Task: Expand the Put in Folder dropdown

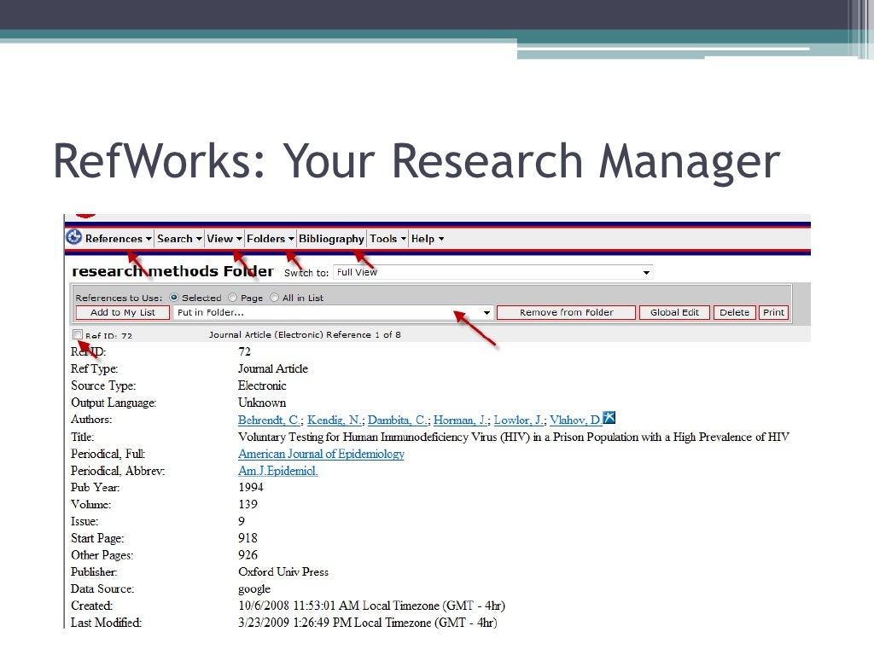Action: (x=334, y=312)
